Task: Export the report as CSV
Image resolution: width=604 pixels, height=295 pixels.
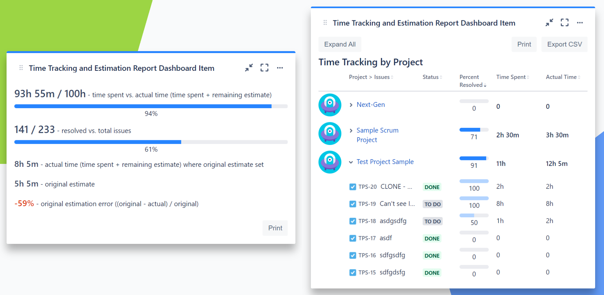Action: tap(564, 44)
